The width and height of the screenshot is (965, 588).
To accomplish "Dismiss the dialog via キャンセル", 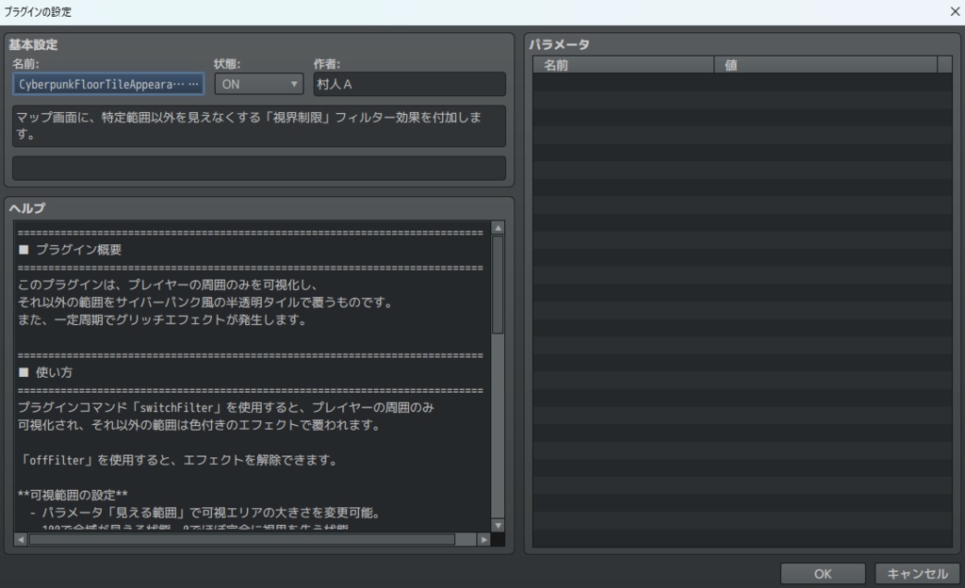I will tap(917, 573).
